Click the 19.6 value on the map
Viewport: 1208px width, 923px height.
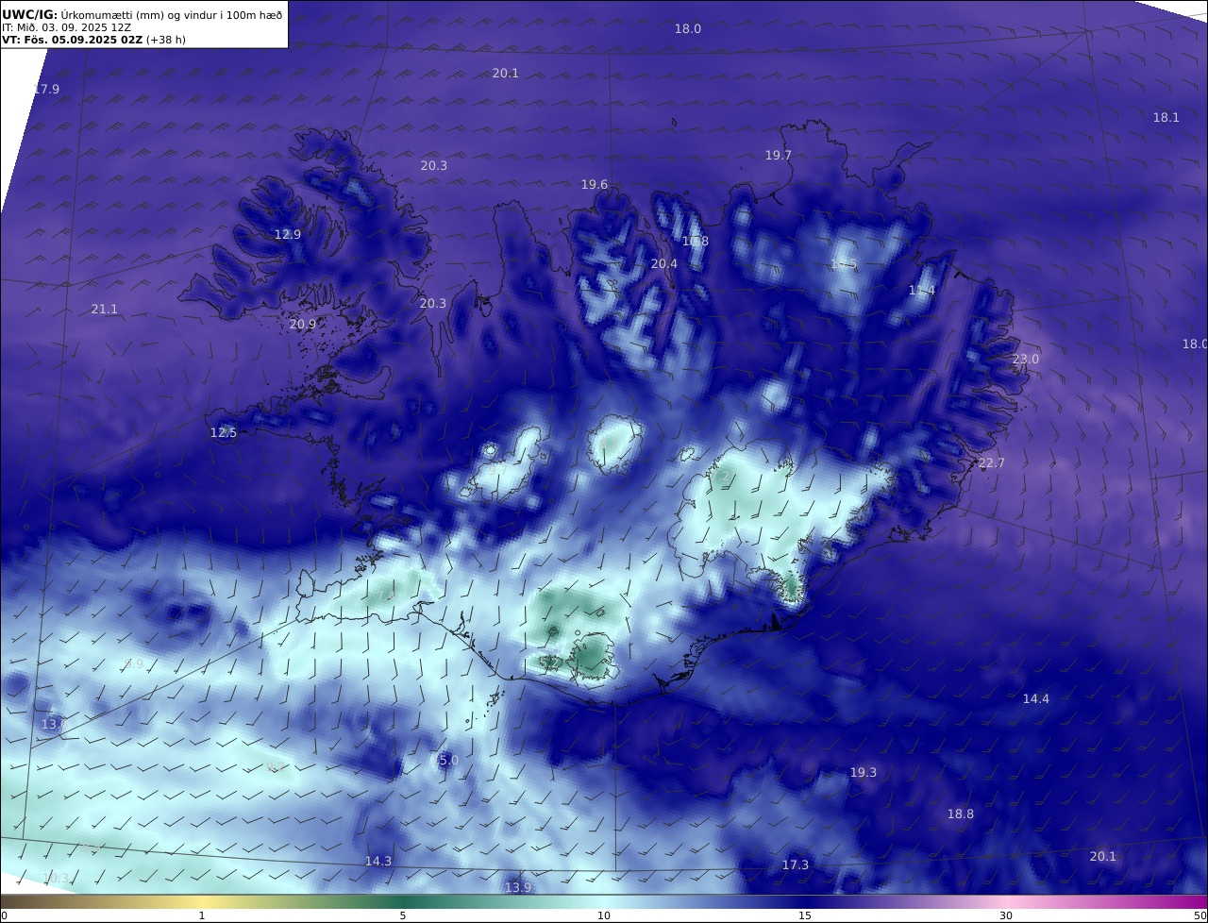(x=595, y=184)
